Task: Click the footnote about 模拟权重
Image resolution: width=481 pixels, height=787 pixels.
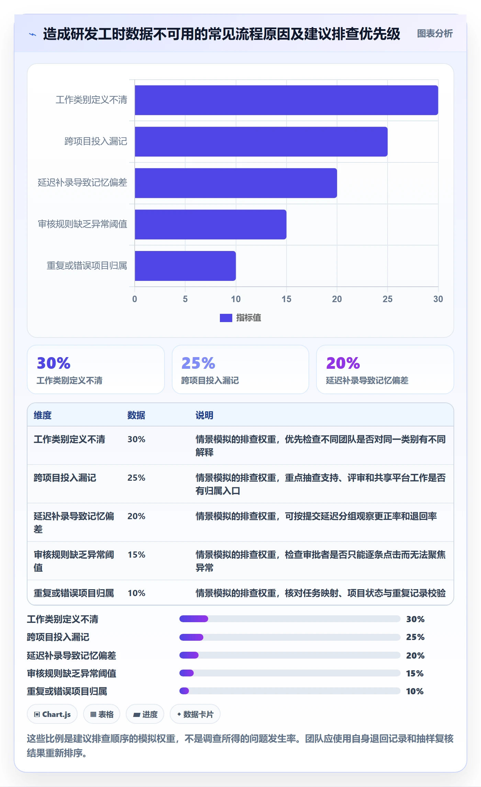Action: [240, 745]
